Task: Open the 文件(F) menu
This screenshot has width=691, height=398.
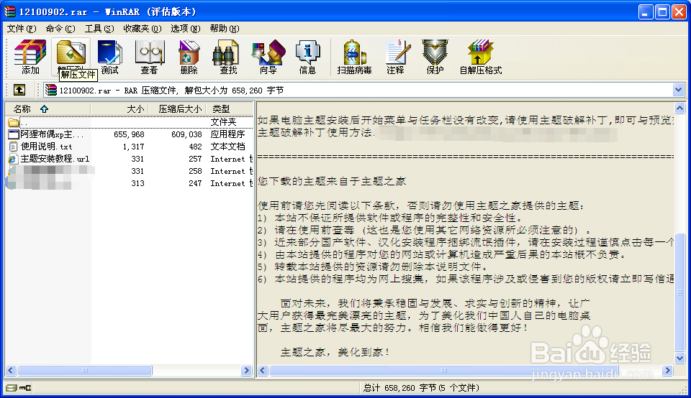Action: 21,29
